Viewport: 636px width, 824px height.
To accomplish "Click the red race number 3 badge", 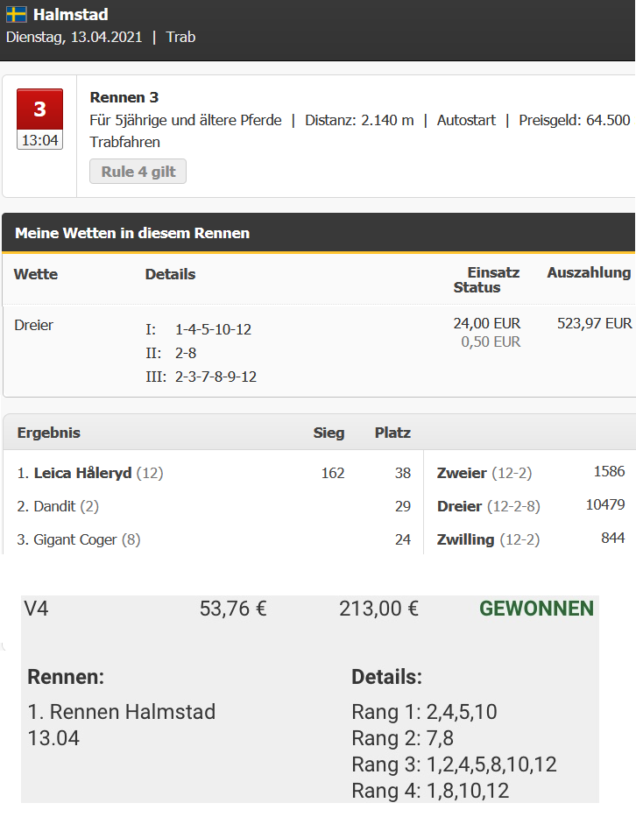I will coord(40,109).
